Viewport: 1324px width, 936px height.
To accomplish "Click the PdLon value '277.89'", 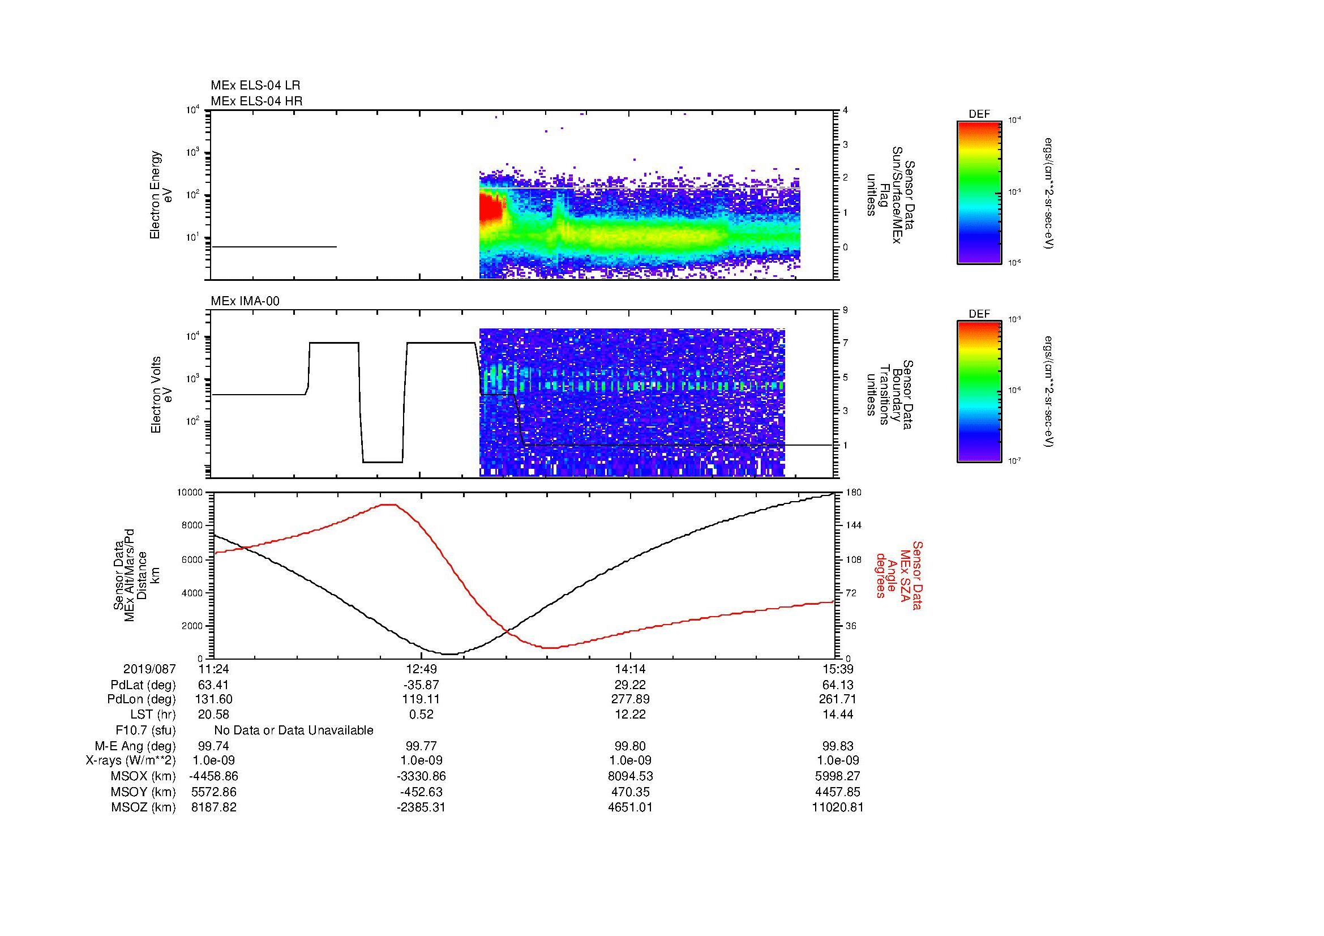I will click(x=631, y=699).
